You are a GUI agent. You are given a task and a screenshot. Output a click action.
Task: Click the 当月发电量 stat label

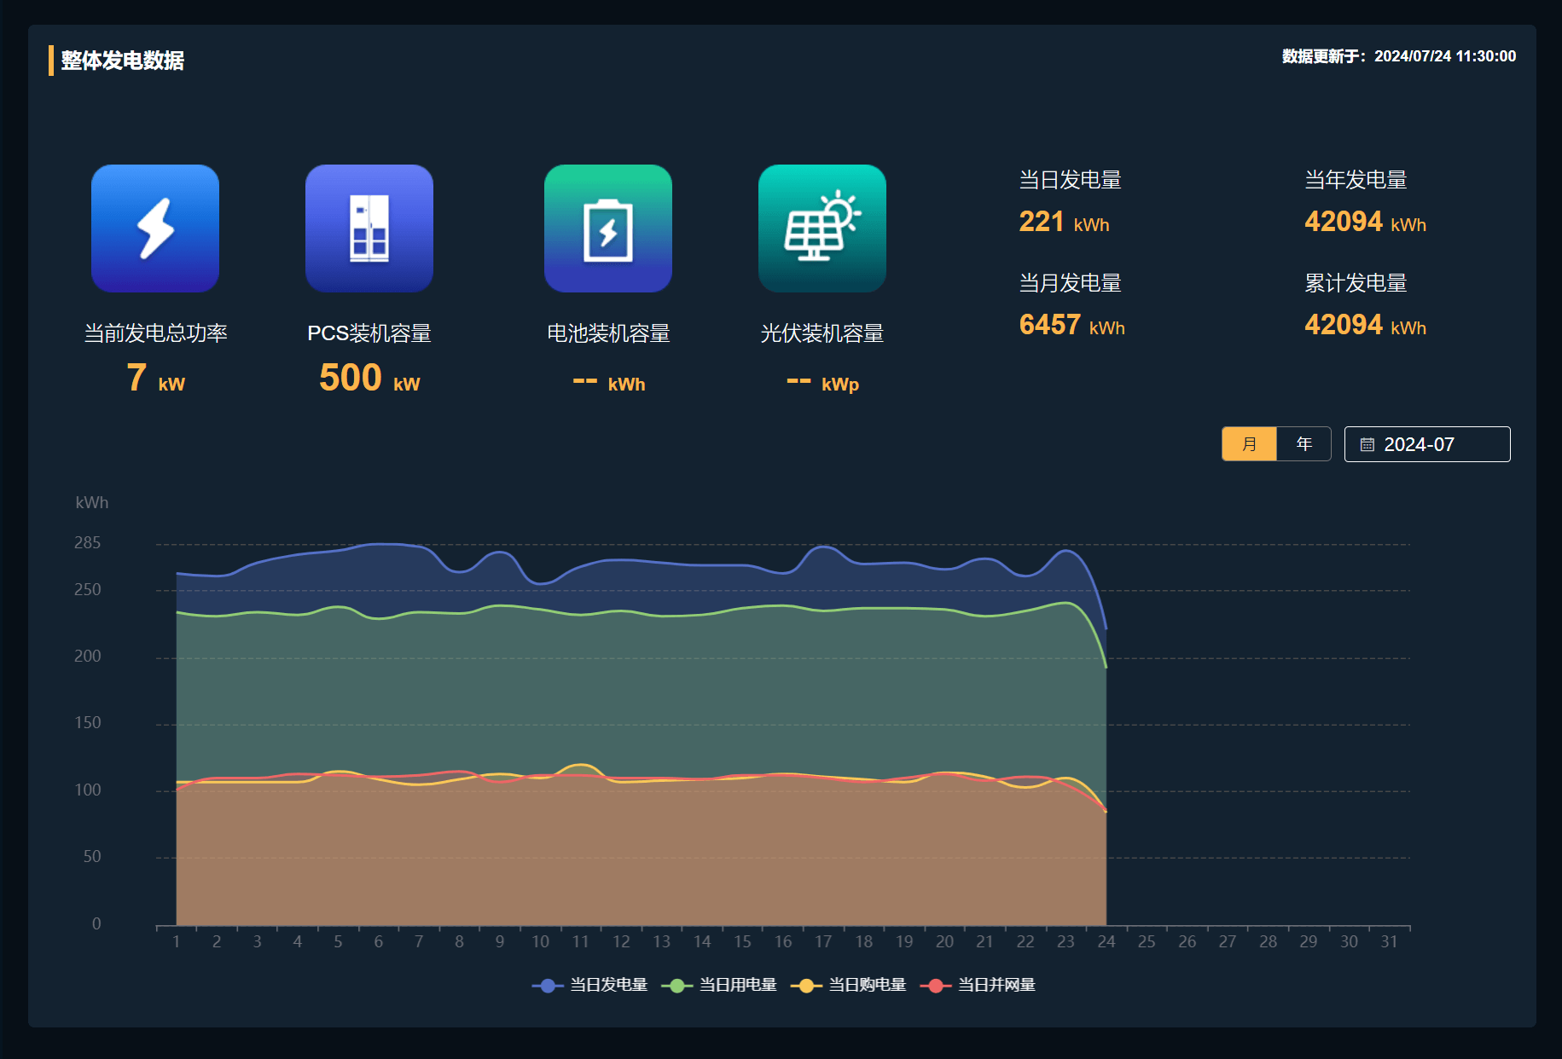(1071, 283)
